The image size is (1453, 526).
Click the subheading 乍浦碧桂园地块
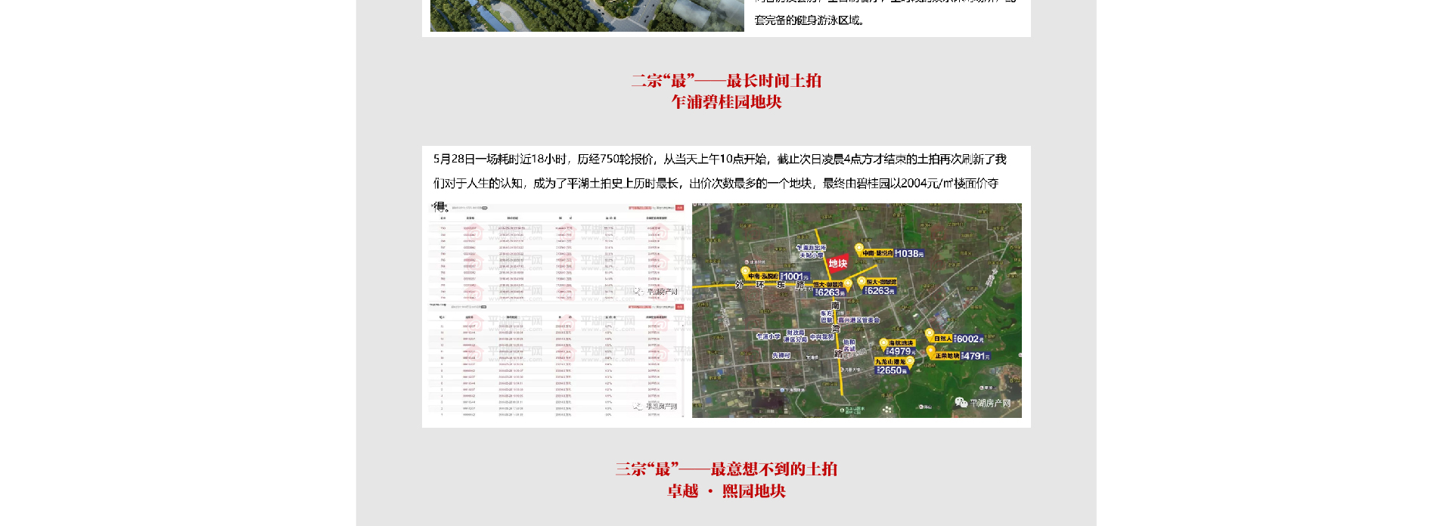point(726,102)
